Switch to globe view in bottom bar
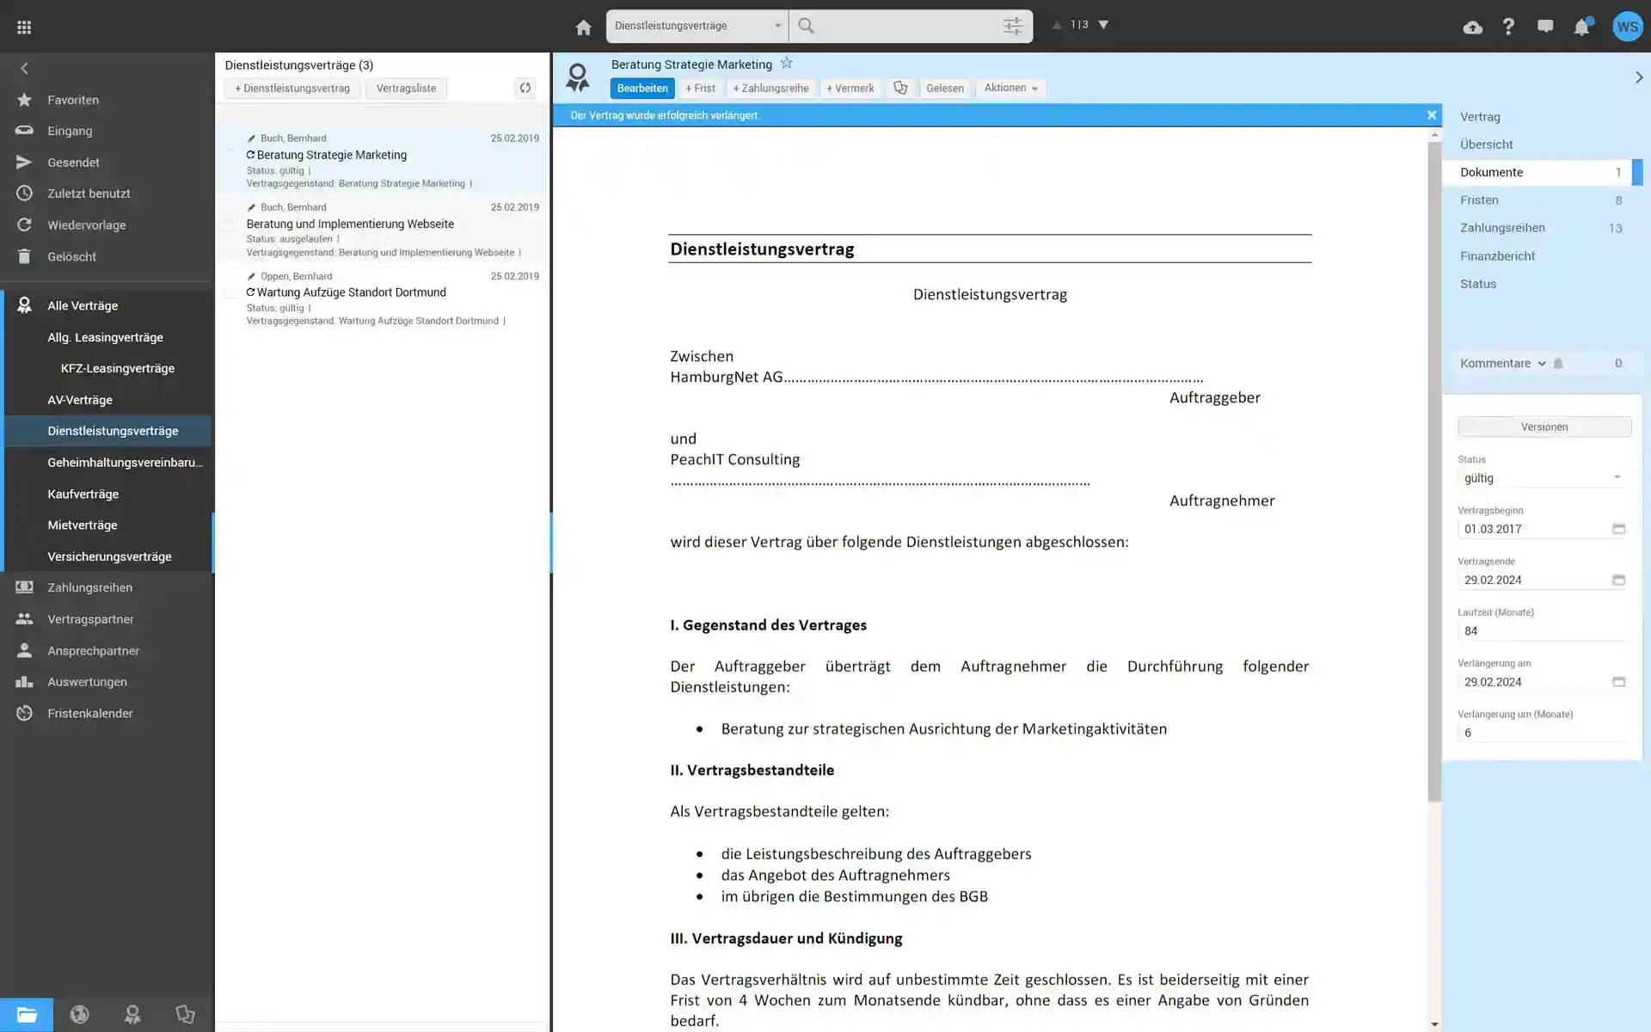Image resolution: width=1651 pixels, height=1032 pixels. coord(79,1015)
